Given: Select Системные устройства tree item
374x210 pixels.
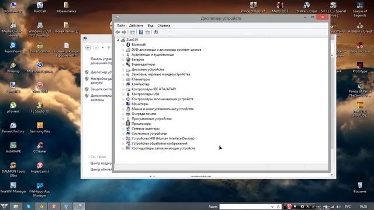Looking at the screenshot, I should coord(149,134).
